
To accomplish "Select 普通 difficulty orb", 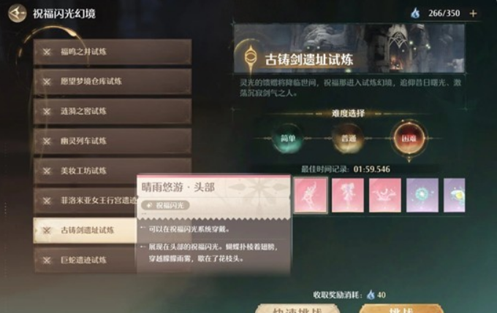I will [349, 139].
